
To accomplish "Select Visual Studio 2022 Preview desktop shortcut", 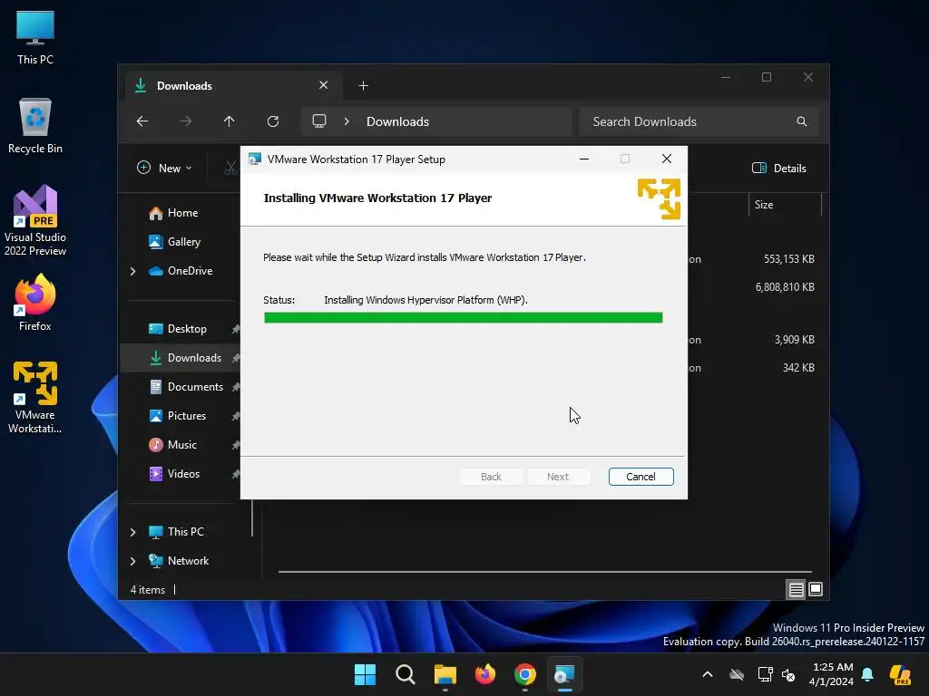I will 35,221.
